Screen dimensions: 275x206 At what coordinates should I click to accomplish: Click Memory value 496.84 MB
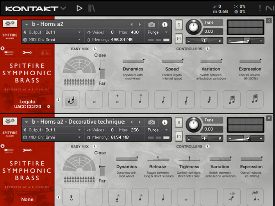click(x=122, y=39)
